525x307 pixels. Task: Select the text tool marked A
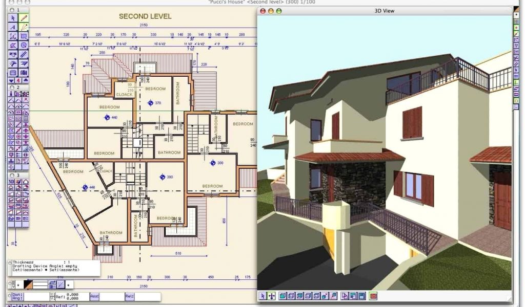pos(13,27)
